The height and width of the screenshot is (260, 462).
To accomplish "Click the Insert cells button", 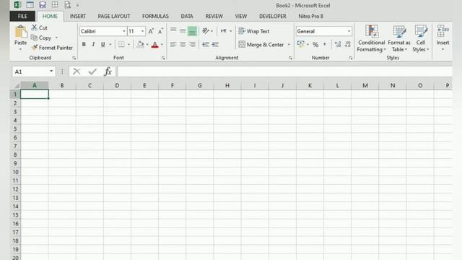I will (x=443, y=38).
